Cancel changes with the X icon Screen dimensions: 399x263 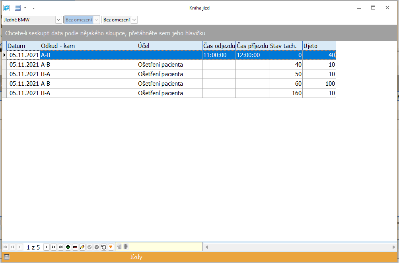tap(96, 247)
